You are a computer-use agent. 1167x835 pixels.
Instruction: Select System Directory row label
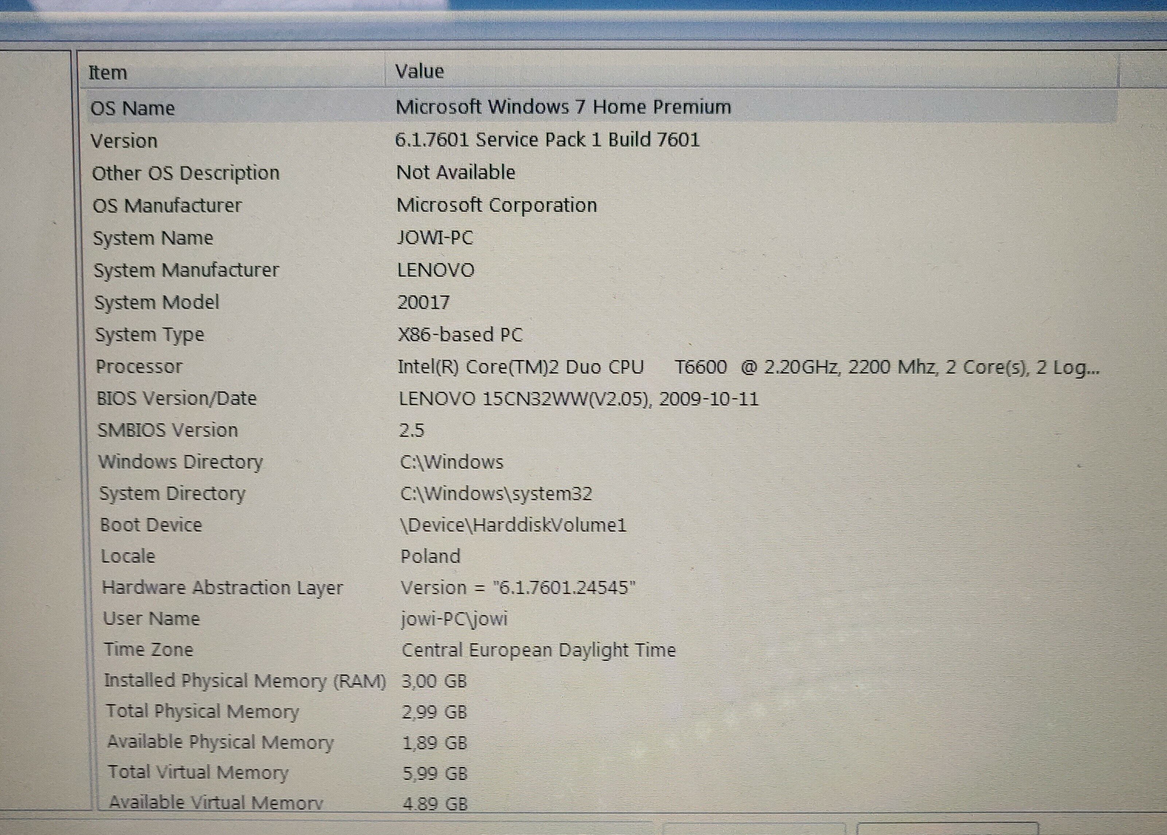[172, 494]
